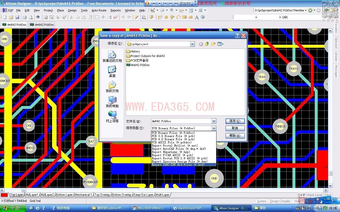
Task: Click the Print Preview toolbar icon
Action: tap(31, 17)
